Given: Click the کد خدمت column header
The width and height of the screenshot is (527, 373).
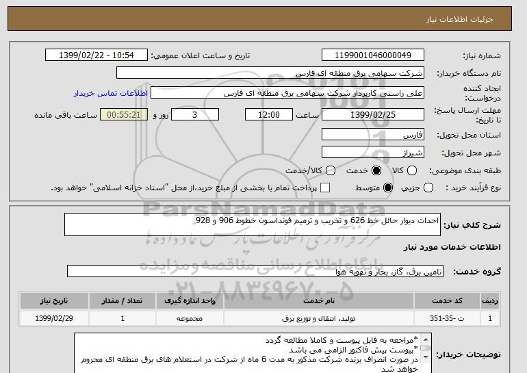Looking at the screenshot, I should click(x=447, y=300).
